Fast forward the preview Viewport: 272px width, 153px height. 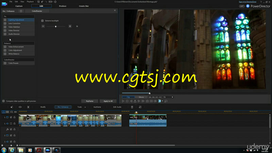pyautogui.click(x=143, y=101)
